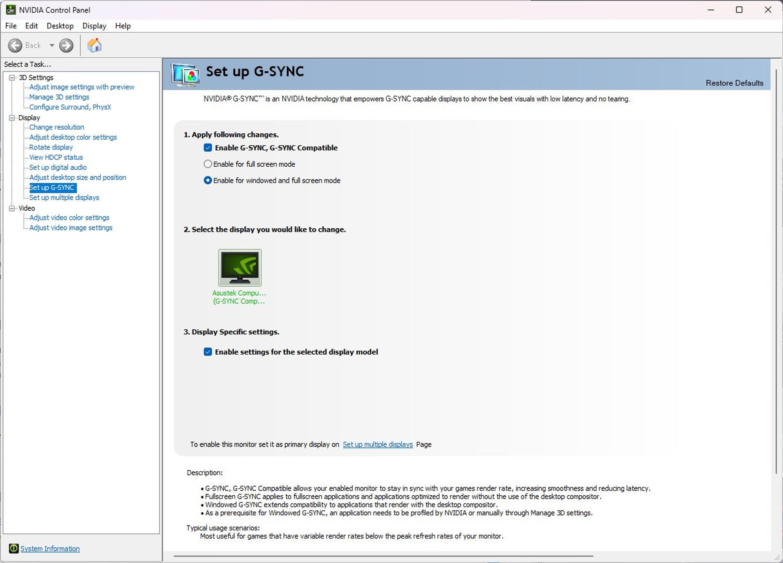Click Restore Defaults
The image size is (783, 563).
pyautogui.click(x=734, y=83)
